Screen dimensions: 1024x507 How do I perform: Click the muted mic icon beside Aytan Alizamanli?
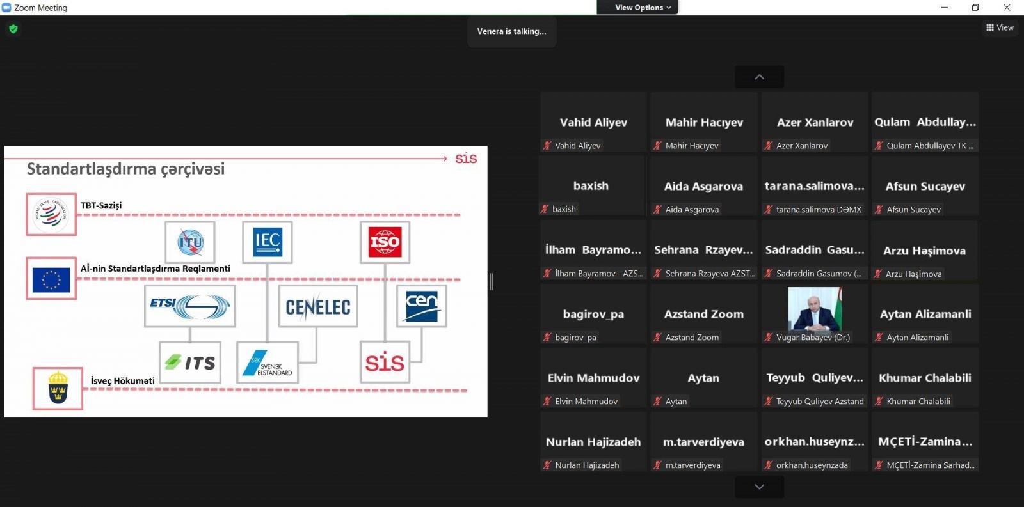879,338
